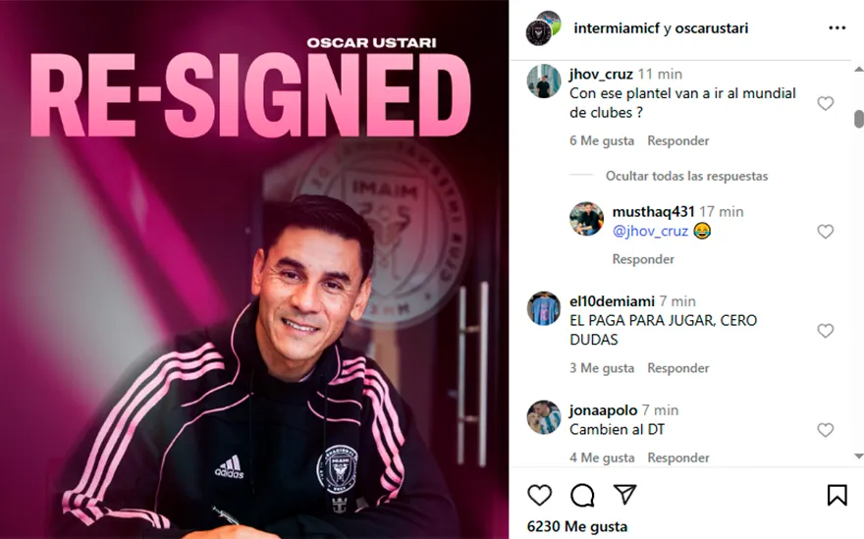Image resolution: width=864 pixels, height=539 pixels.
Task: View jhov_cruz's profile avatar
Action: [543, 81]
